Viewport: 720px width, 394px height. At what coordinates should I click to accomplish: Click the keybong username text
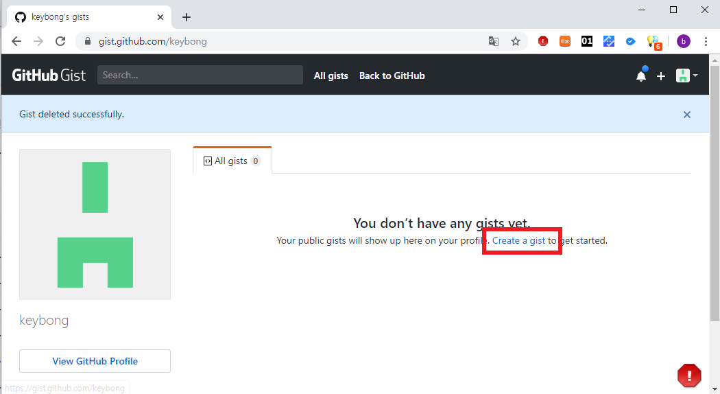point(44,320)
